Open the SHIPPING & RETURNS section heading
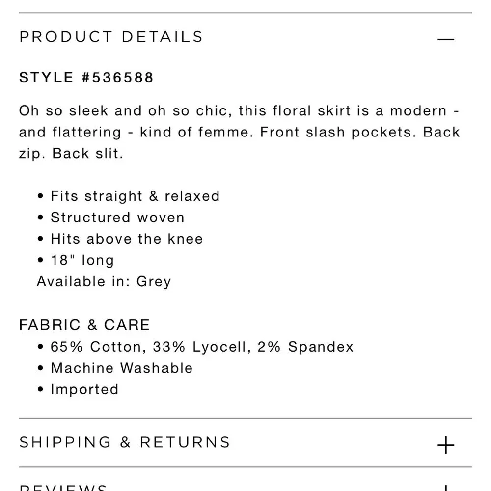 (125, 442)
